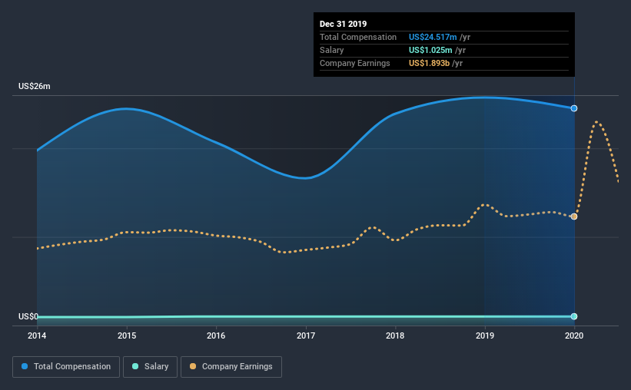Click the US$0 y-axis label
This screenshot has width=631, height=390.
point(28,317)
